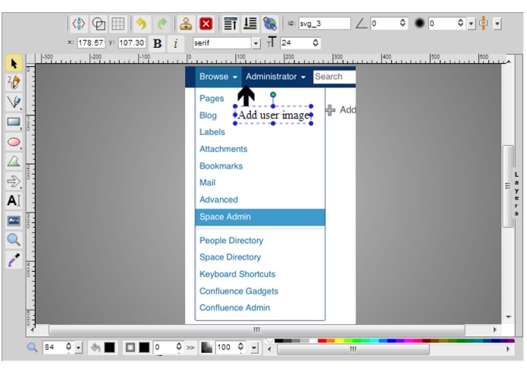Click the font family field showing serif

point(222,43)
